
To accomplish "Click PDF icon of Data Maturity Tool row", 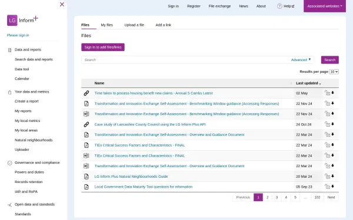I will (x=86, y=187).
